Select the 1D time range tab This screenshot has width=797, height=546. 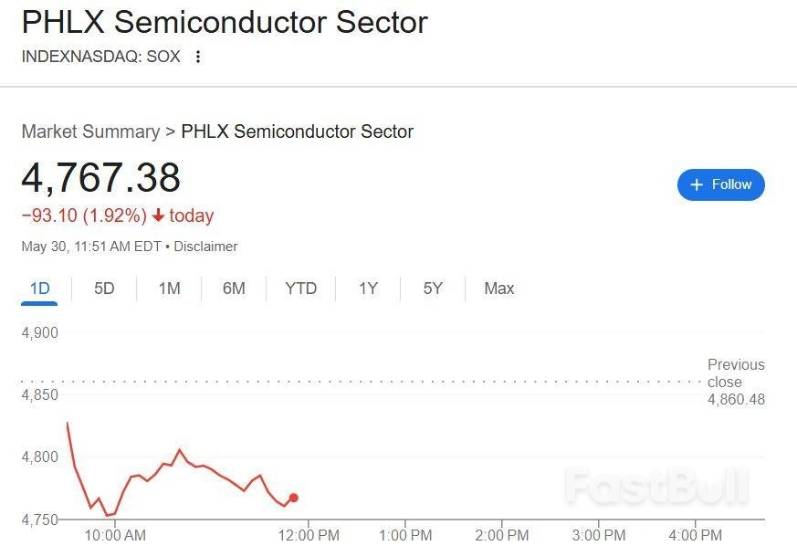pos(39,289)
